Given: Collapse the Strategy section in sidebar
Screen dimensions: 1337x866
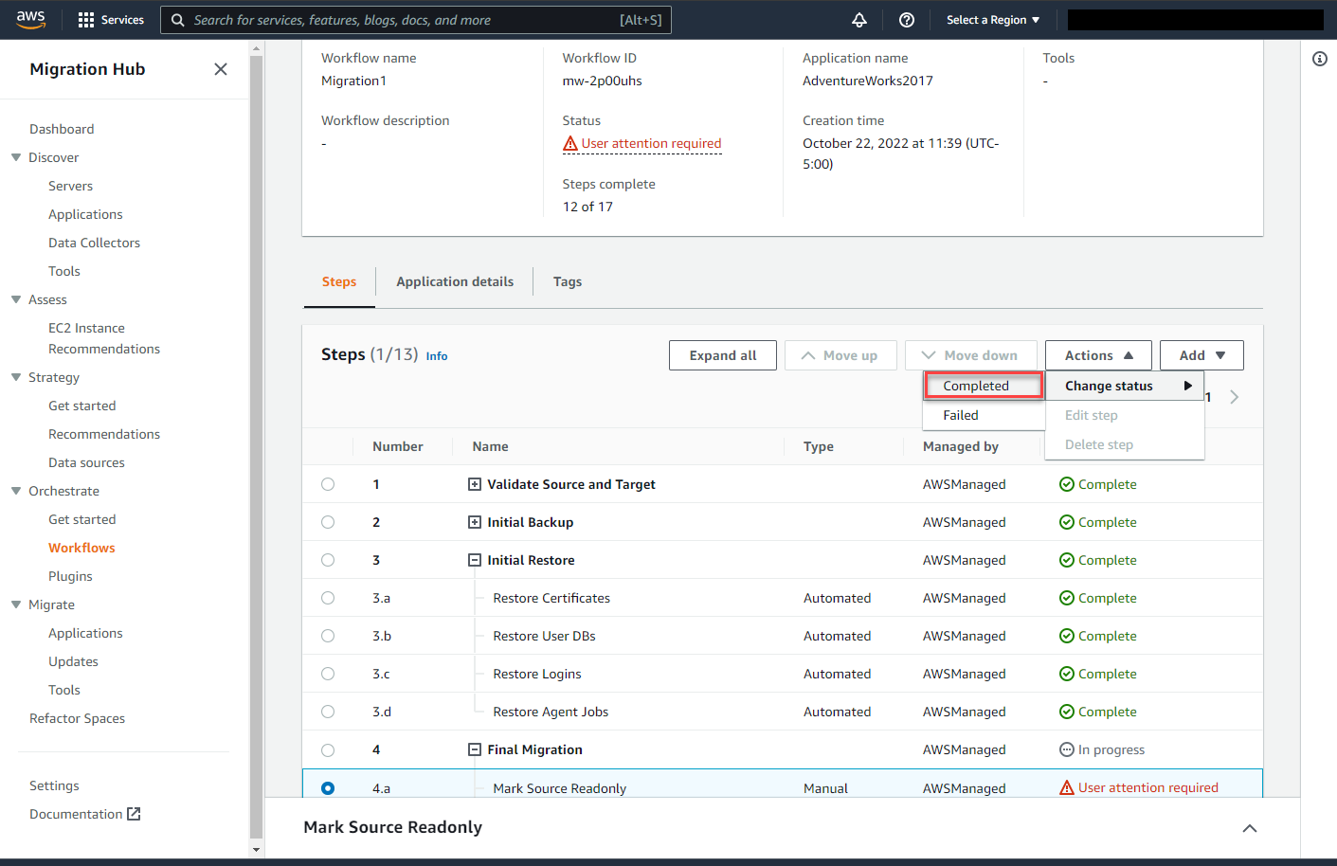Looking at the screenshot, I should tap(16, 377).
